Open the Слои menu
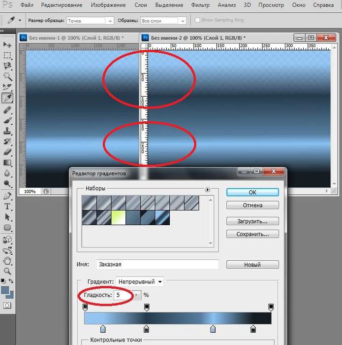 141,5
